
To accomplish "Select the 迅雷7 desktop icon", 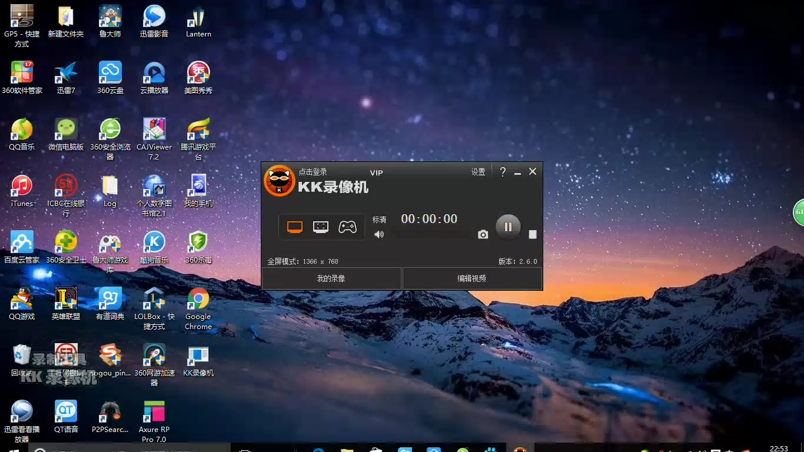I will point(66,78).
